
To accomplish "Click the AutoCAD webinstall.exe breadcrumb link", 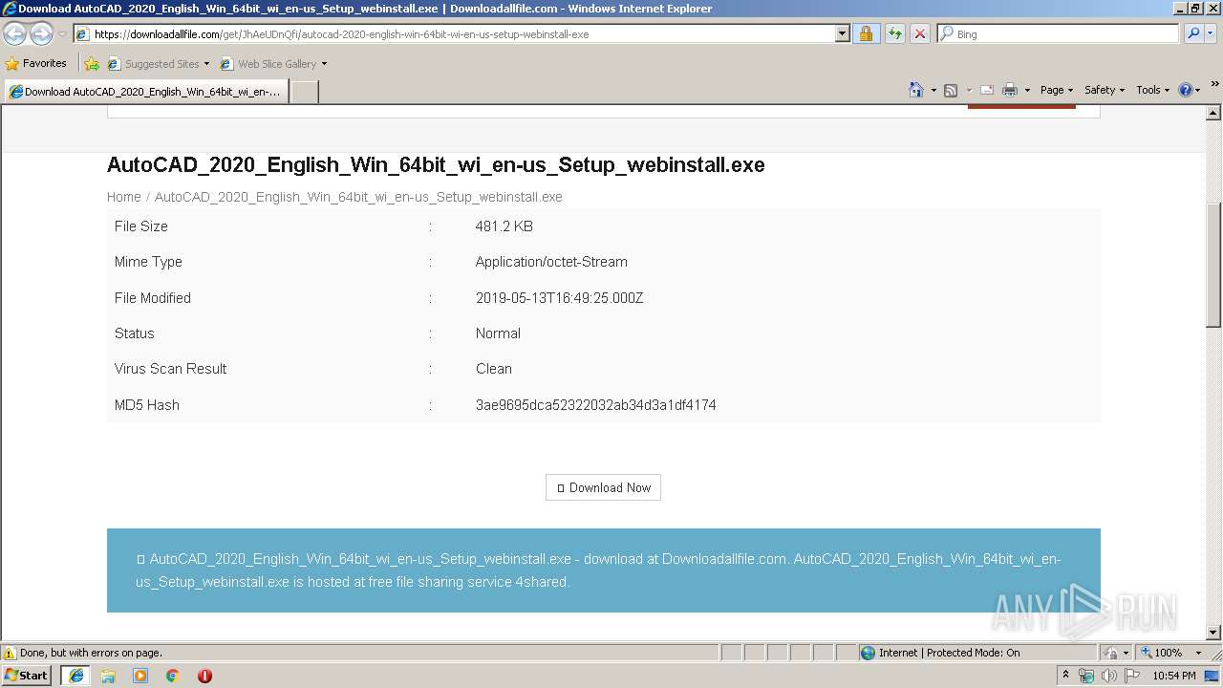I will [358, 197].
